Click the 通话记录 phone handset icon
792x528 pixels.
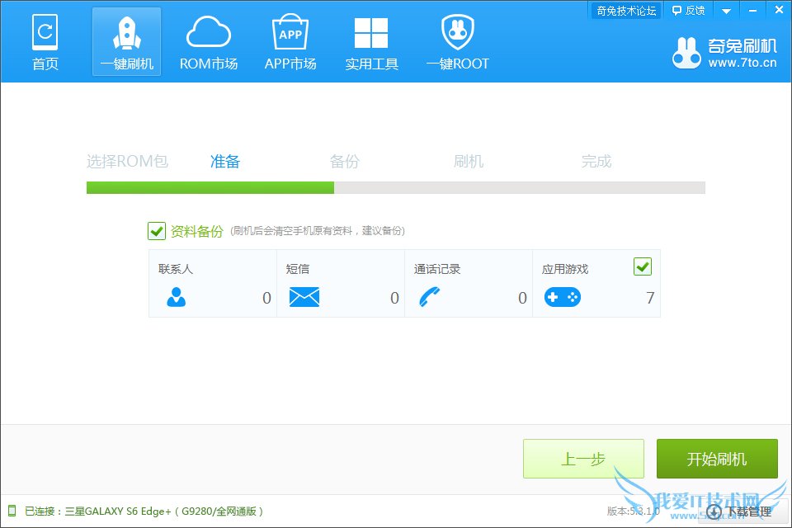[x=429, y=297]
